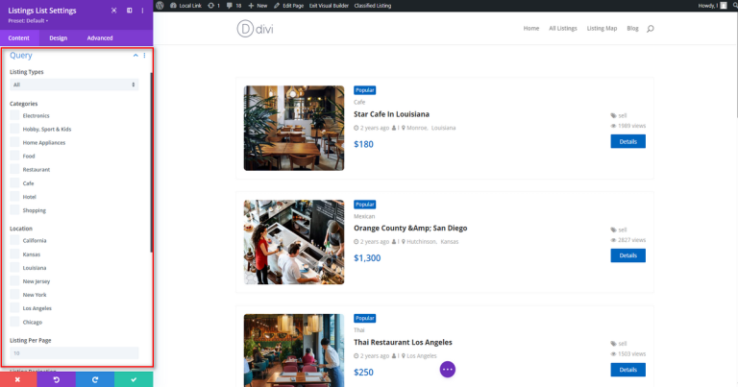Switch to the Content tab
Viewport: 738px width, 387px height.
[19, 38]
